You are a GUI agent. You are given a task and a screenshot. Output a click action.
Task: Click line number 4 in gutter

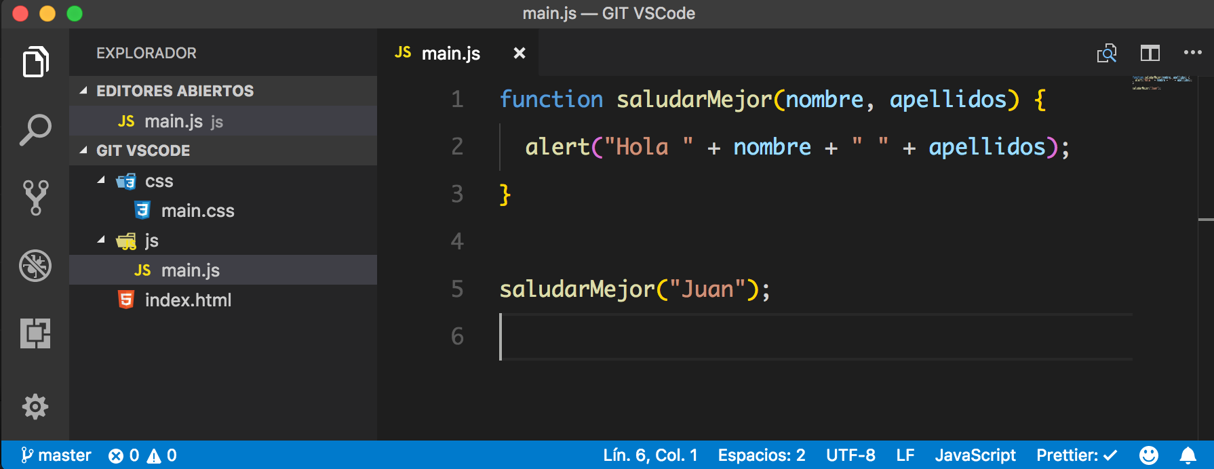coord(458,241)
